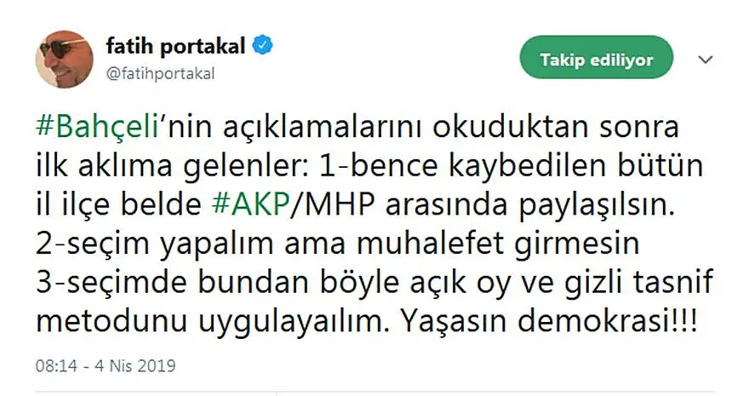Open the #Bahçeli hashtag
This screenshot has width=749, height=396.
(x=97, y=127)
